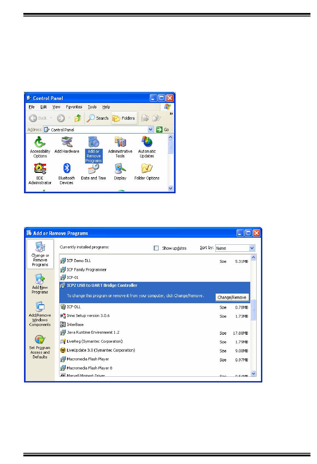Open the File menu
Screen dimensions: 317x464
[32, 107]
